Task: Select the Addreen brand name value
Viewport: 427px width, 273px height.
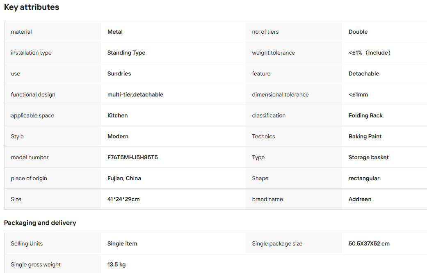Action: (360, 199)
